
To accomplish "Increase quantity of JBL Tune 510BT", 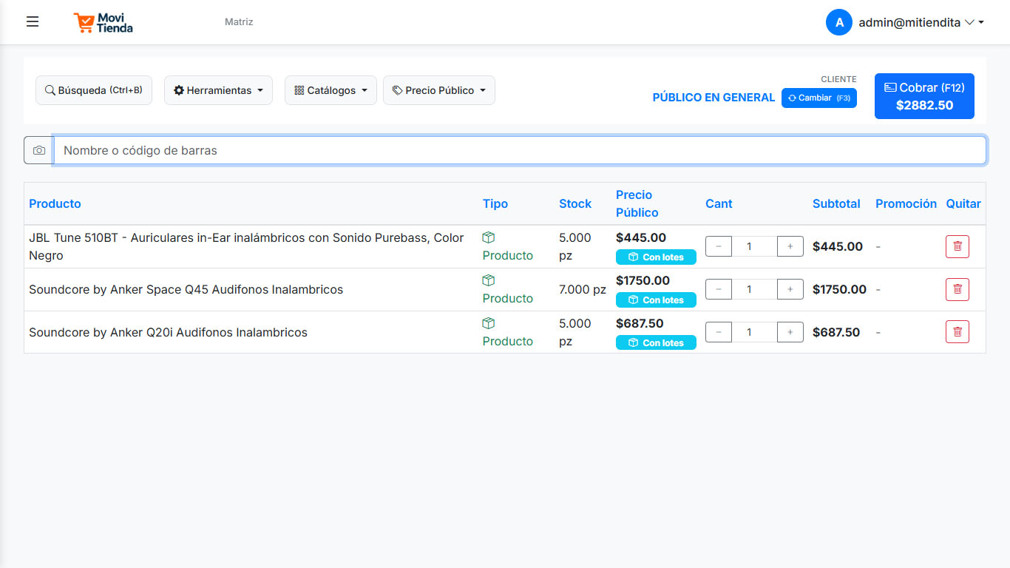I will (x=790, y=246).
